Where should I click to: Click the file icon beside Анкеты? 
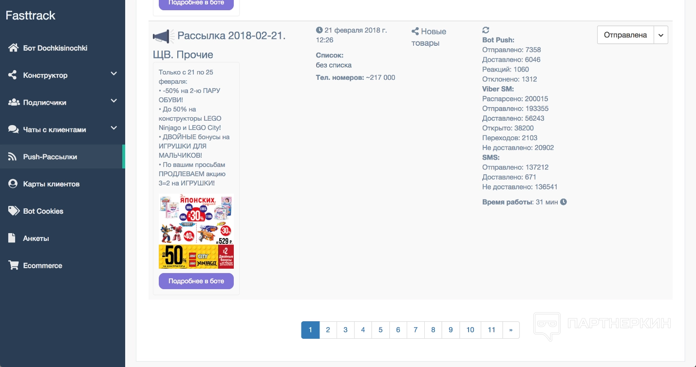[x=12, y=239]
